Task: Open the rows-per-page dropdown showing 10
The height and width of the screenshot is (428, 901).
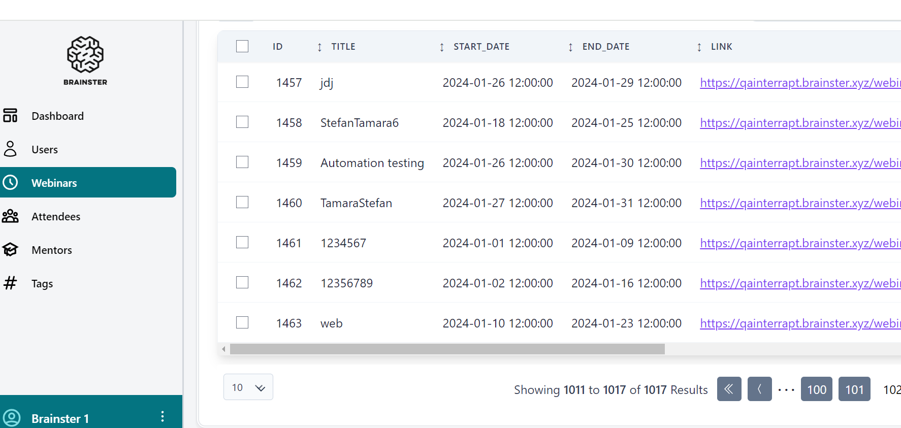Action: [x=248, y=387]
